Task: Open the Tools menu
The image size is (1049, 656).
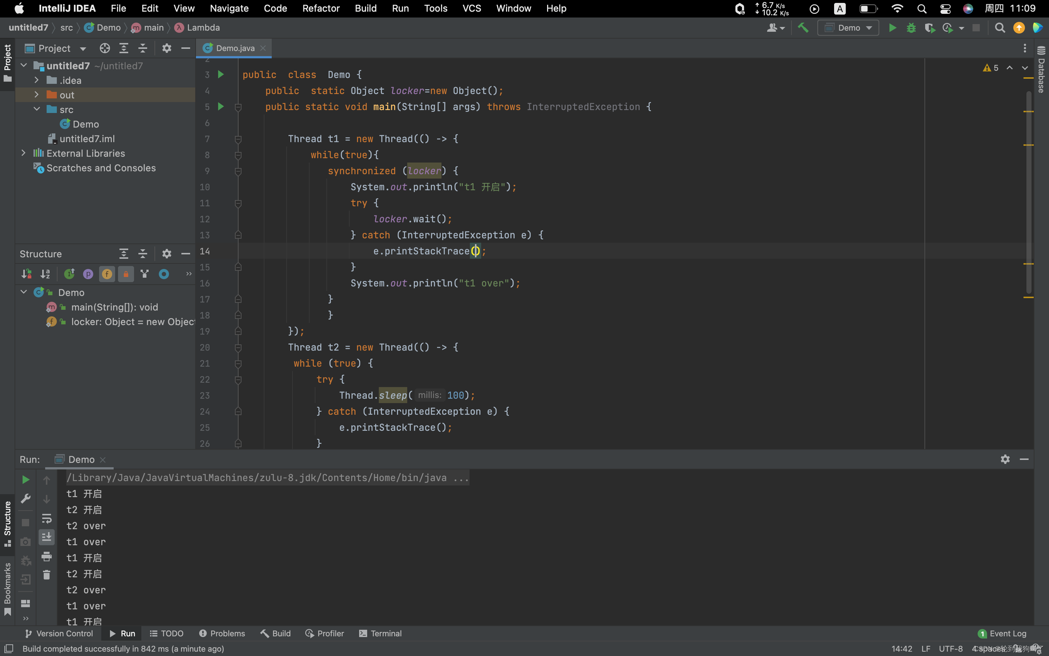Action: tap(435, 8)
